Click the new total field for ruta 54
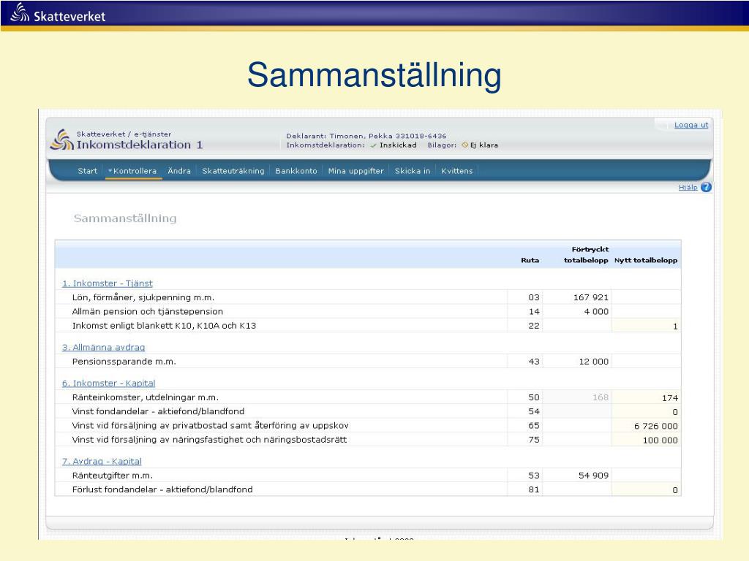The width and height of the screenshot is (749, 561). click(647, 412)
